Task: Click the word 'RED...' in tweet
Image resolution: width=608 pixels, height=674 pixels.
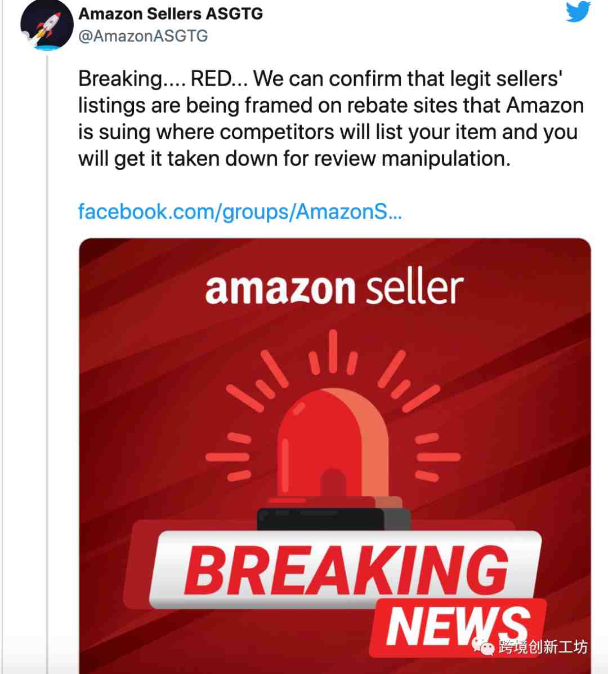Action: [219, 79]
